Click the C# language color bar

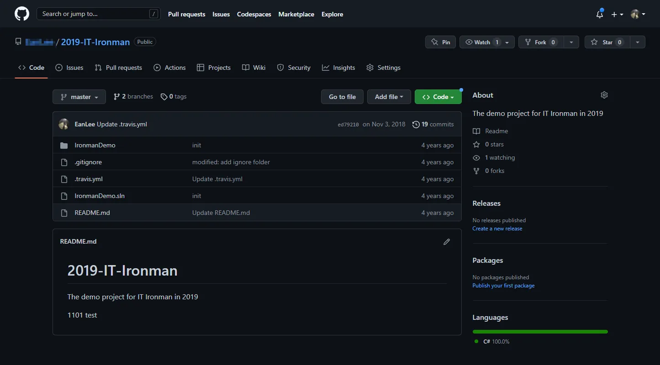pos(540,332)
